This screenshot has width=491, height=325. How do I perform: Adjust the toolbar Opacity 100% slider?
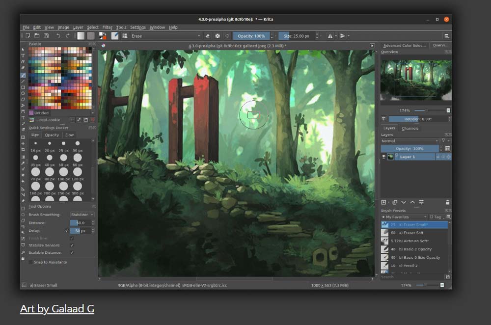[251, 36]
